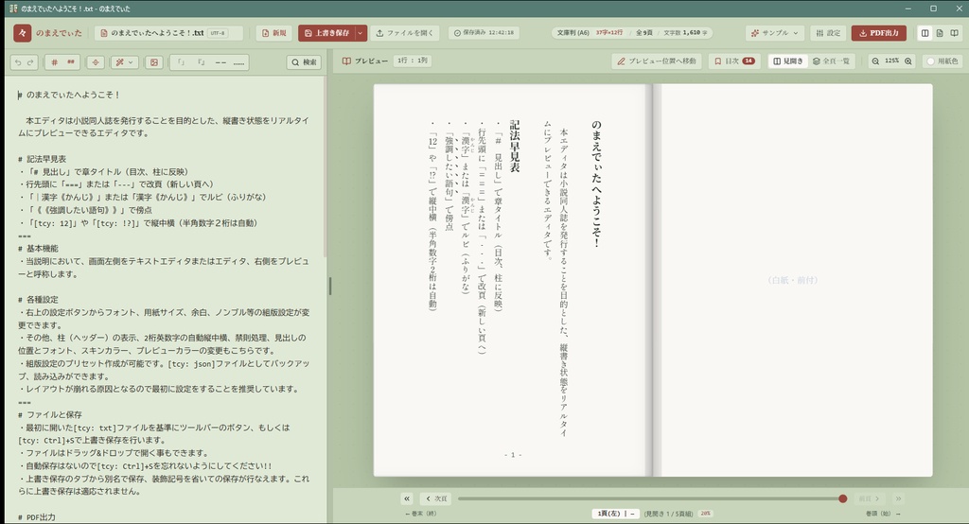Select the split editor-preview layout icon
The height and width of the screenshot is (524, 969).
pos(925,33)
